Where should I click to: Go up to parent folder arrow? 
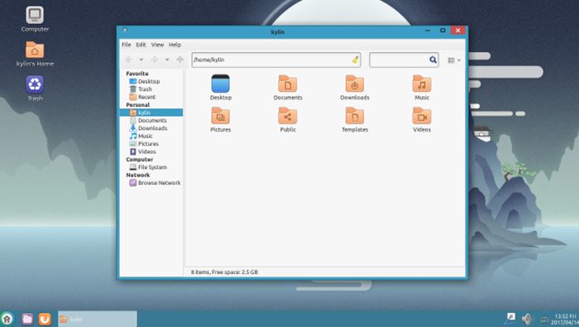pyautogui.click(x=179, y=60)
